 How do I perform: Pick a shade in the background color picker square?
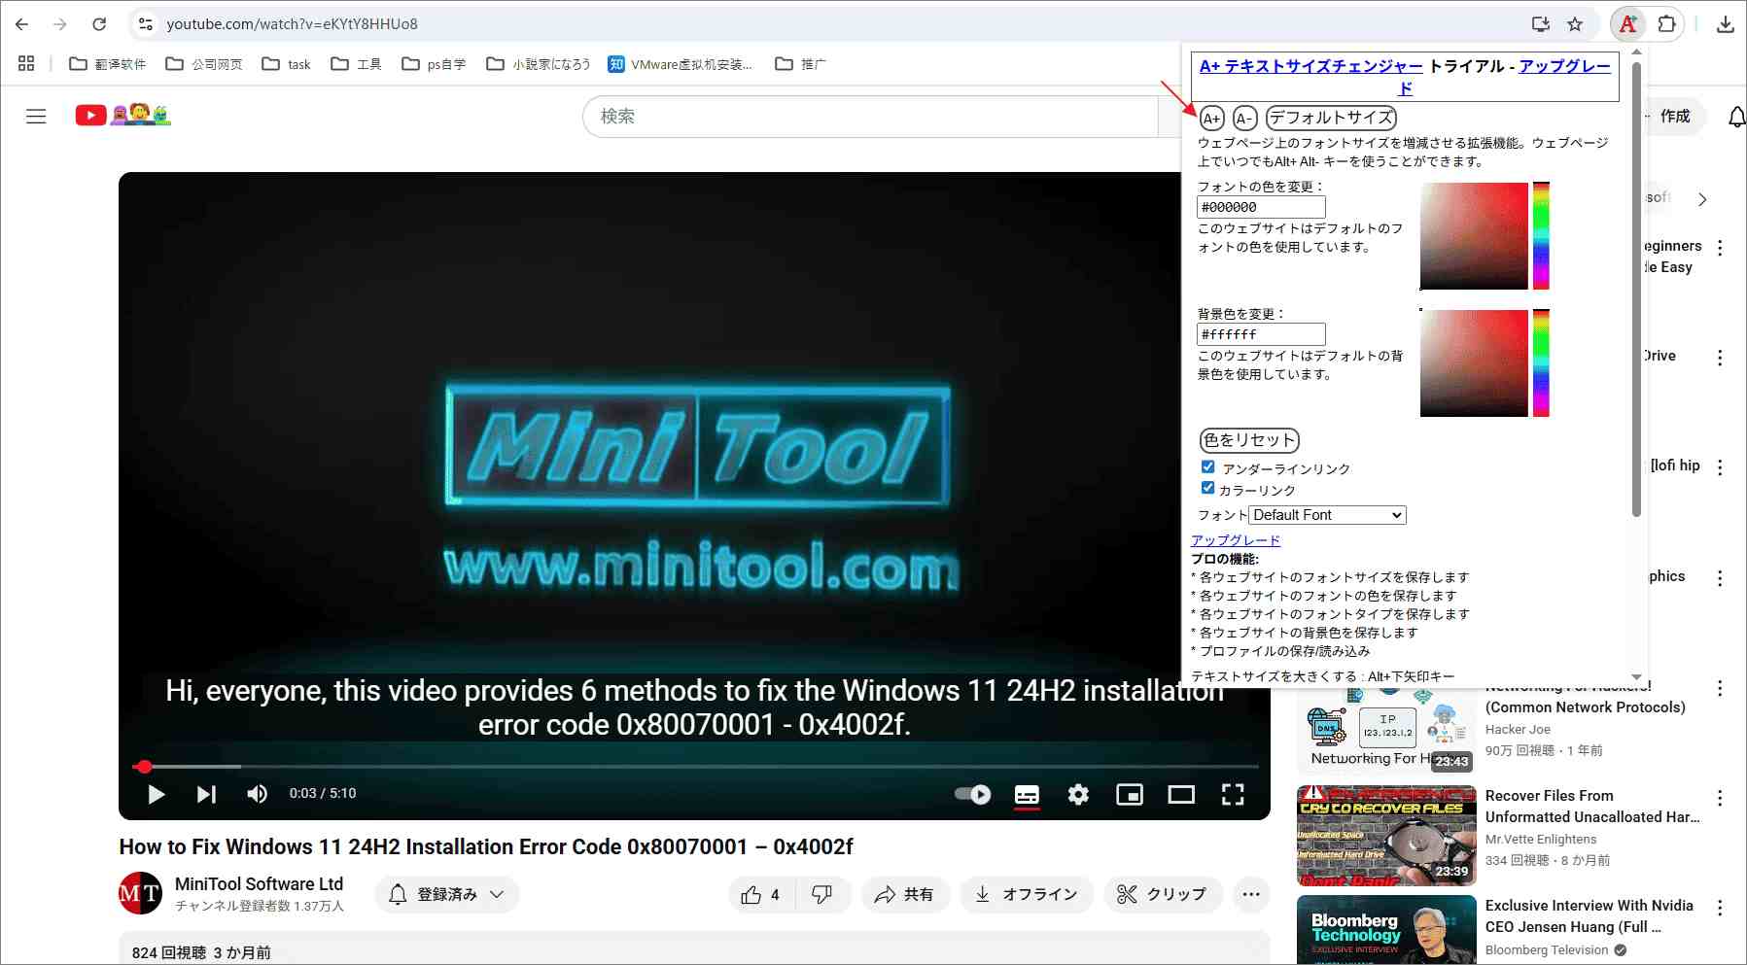[x=1474, y=363]
